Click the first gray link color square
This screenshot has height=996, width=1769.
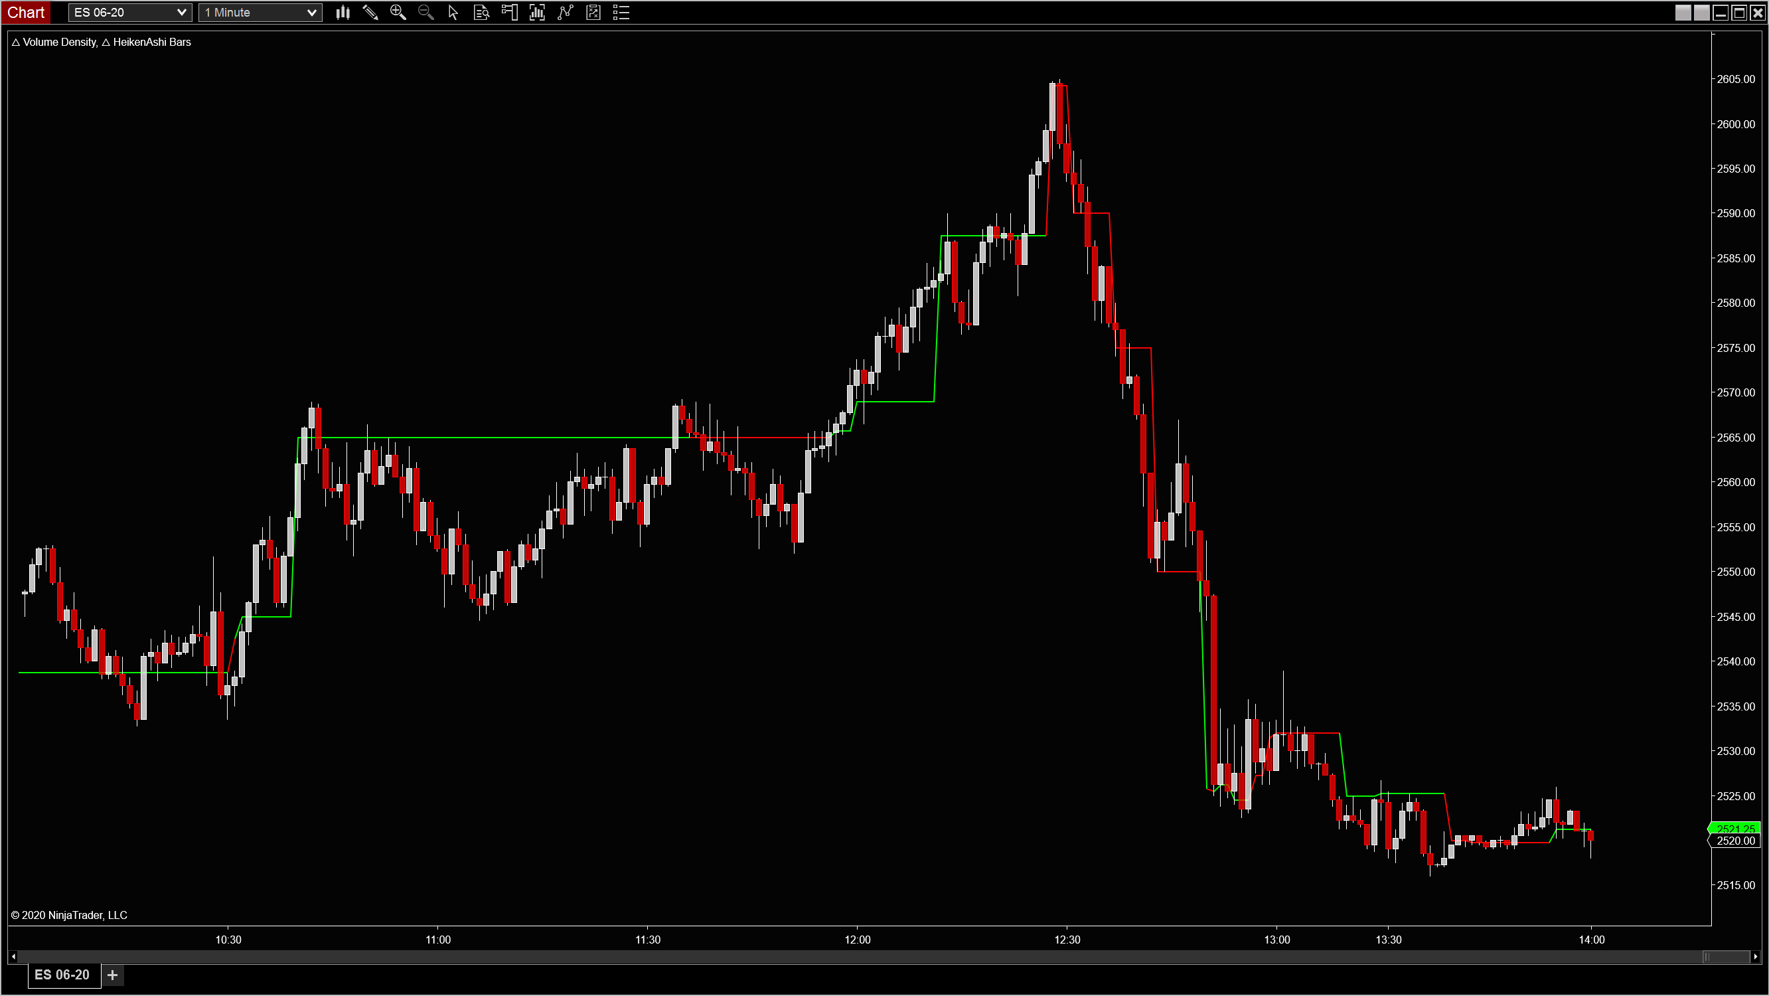[1683, 13]
